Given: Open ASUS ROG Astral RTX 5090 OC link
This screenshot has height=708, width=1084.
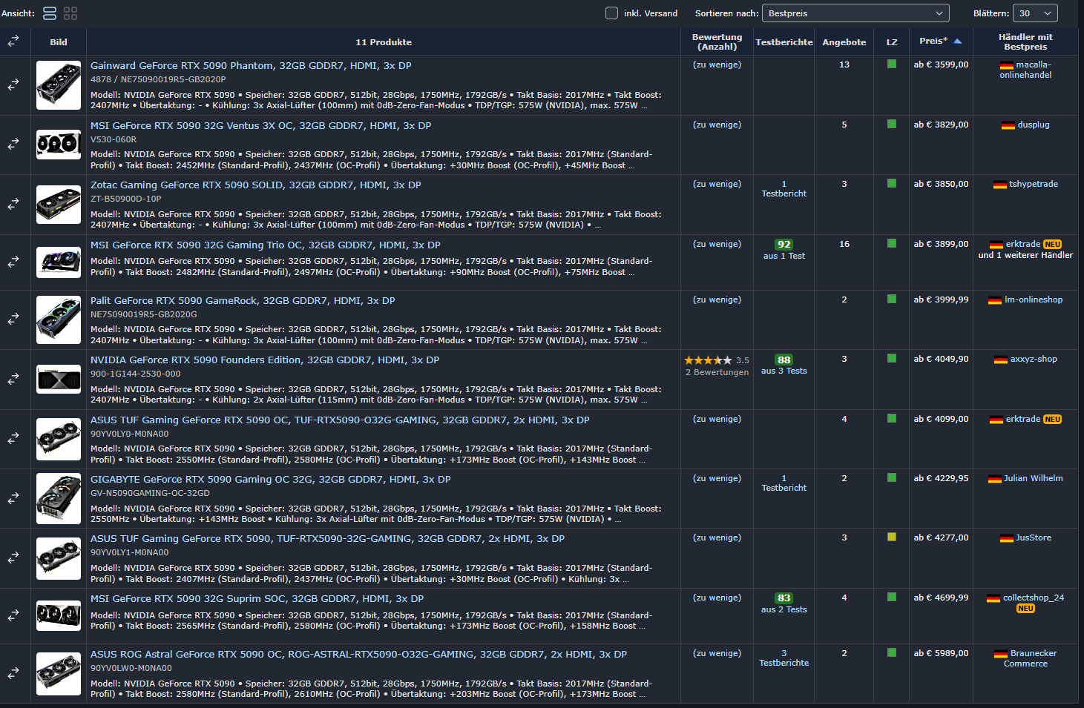Looking at the screenshot, I should [358, 654].
